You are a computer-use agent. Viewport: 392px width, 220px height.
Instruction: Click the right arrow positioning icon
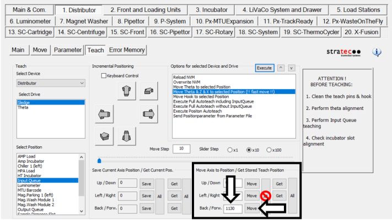click(148, 114)
